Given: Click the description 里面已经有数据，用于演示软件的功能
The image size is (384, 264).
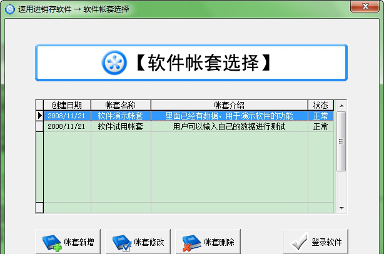Looking at the screenshot, I should click(230, 116).
